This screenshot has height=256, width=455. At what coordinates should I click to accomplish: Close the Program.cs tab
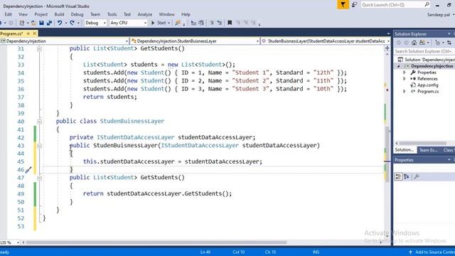pyautogui.click(x=35, y=33)
